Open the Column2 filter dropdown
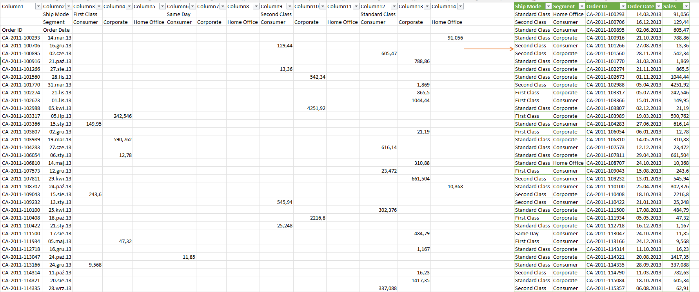The height and width of the screenshot is (292, 699). 69,6
